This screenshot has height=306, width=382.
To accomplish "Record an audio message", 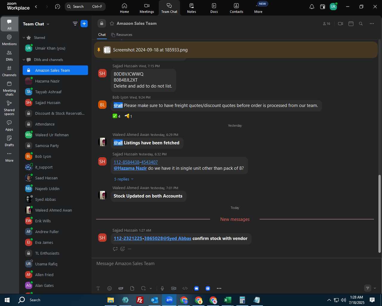I will pyautogui.click(x=162, y=288).
